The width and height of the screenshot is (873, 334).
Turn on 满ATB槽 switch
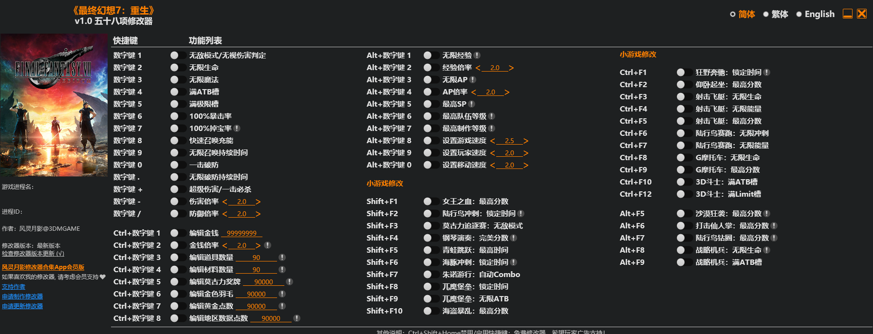coord(178,92)
